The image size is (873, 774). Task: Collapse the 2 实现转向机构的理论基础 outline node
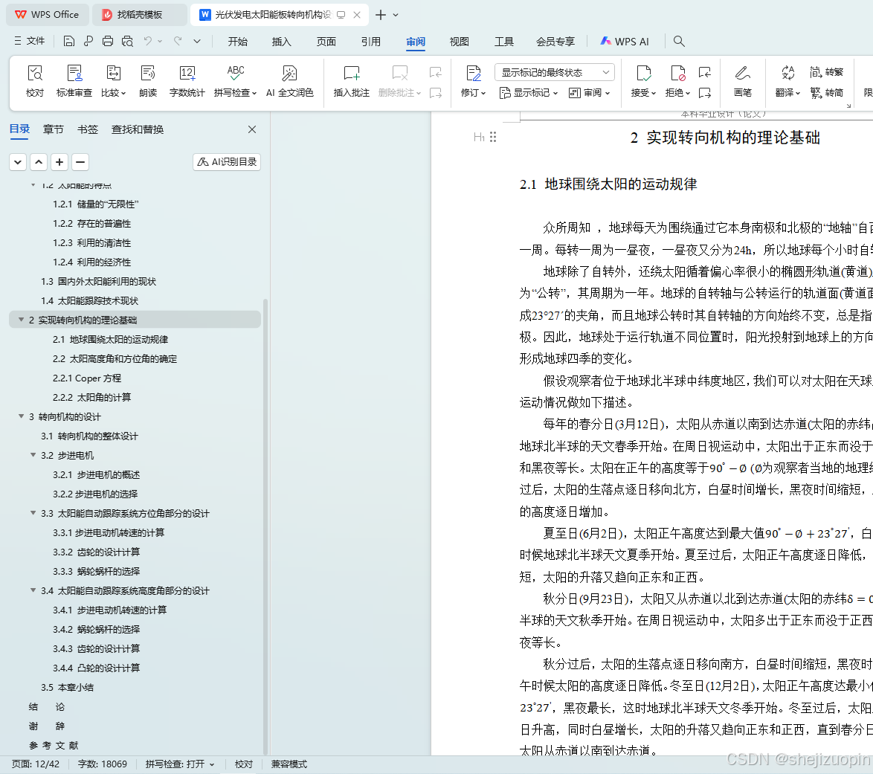click(x=21, y=320)
